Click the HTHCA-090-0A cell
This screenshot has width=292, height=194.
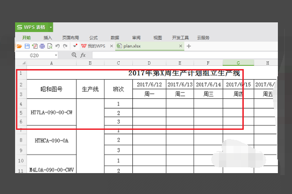(52, 141)
